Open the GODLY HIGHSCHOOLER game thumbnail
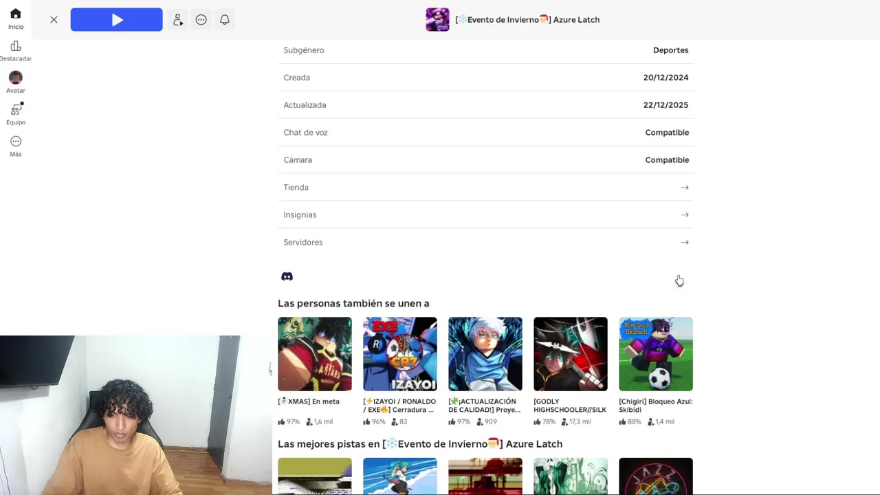Image resolution: width=880 pixels, height=495 pixels. (x=571, y=354)
